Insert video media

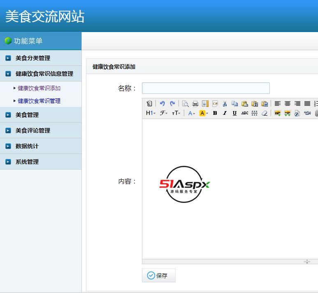click(307, 113)
